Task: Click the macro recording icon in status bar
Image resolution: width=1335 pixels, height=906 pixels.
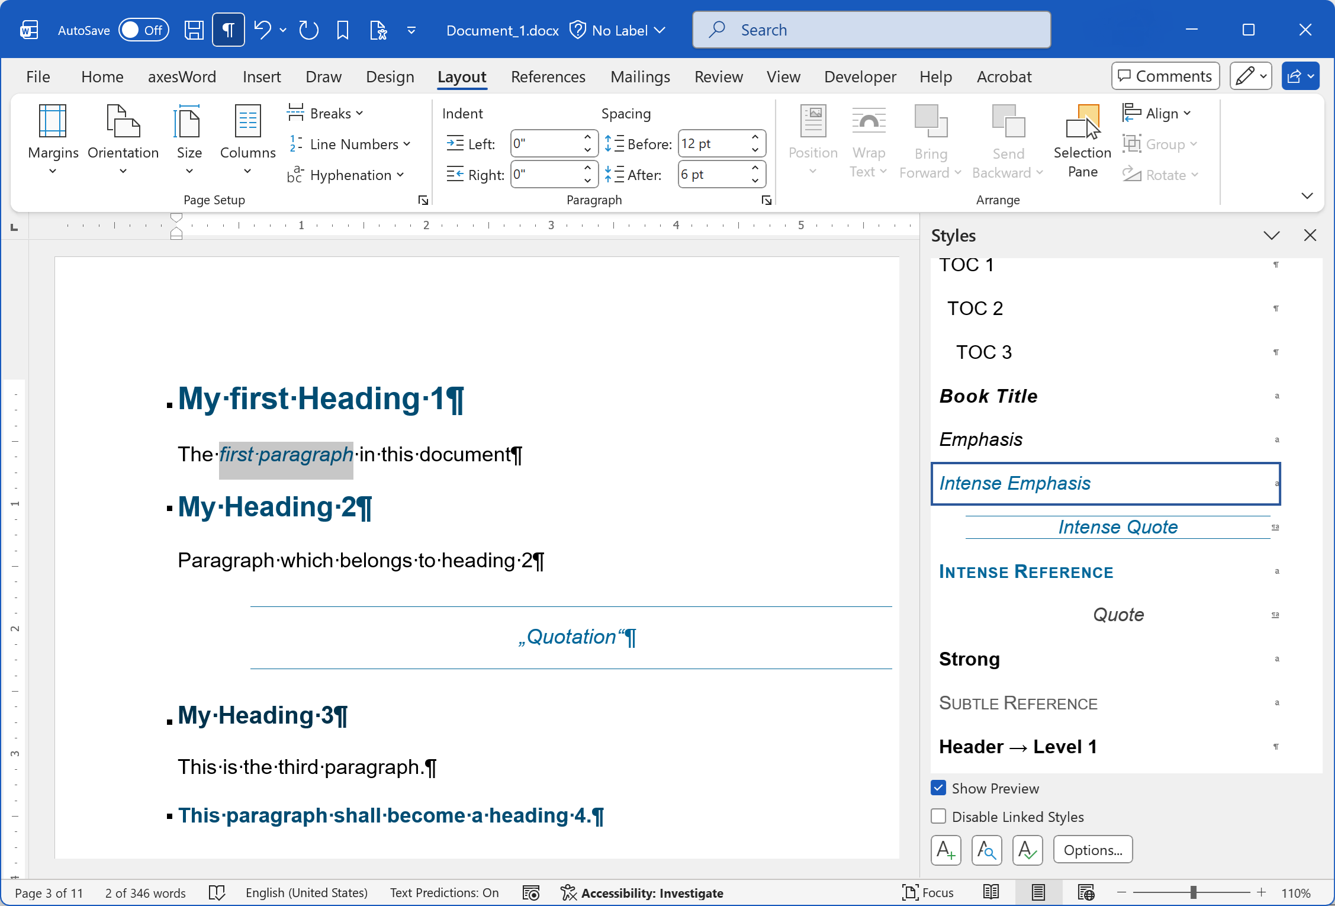Action: point(531,892)
